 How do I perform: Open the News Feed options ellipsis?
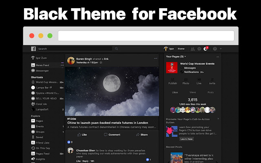coord(62,65)
